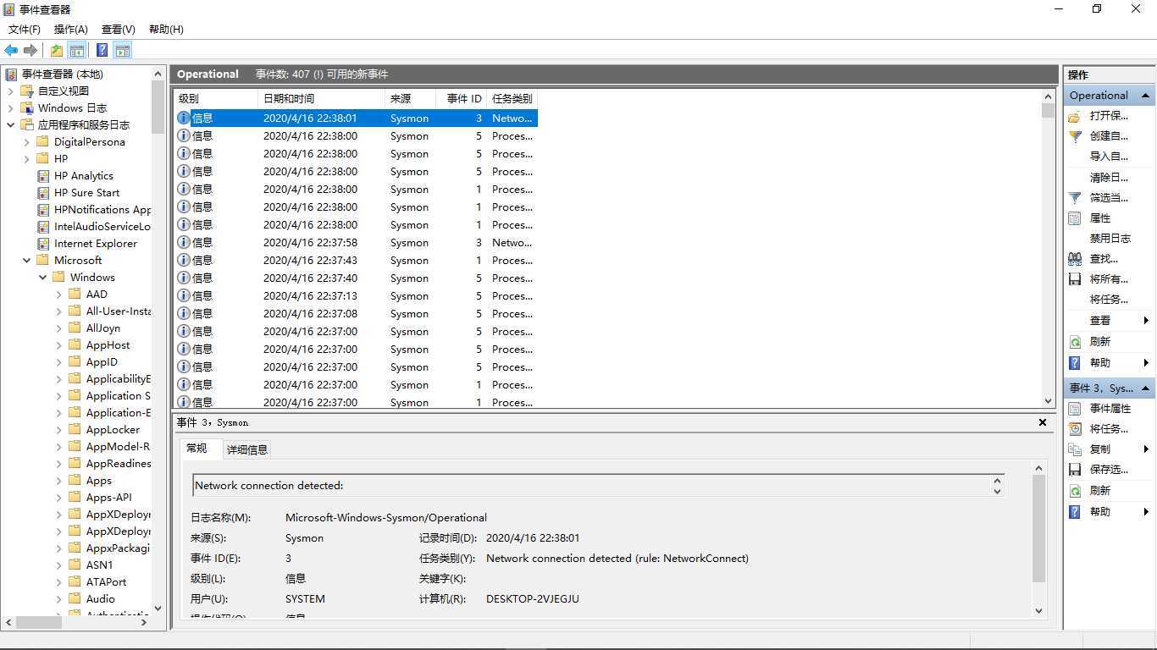1157x650 pixels.
Task: Click Disable Log action
Action: pos(1110,239)
